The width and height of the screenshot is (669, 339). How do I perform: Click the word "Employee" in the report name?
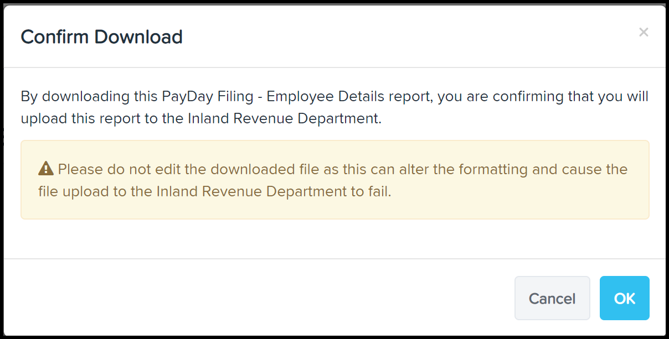click(x=298, y=97)
